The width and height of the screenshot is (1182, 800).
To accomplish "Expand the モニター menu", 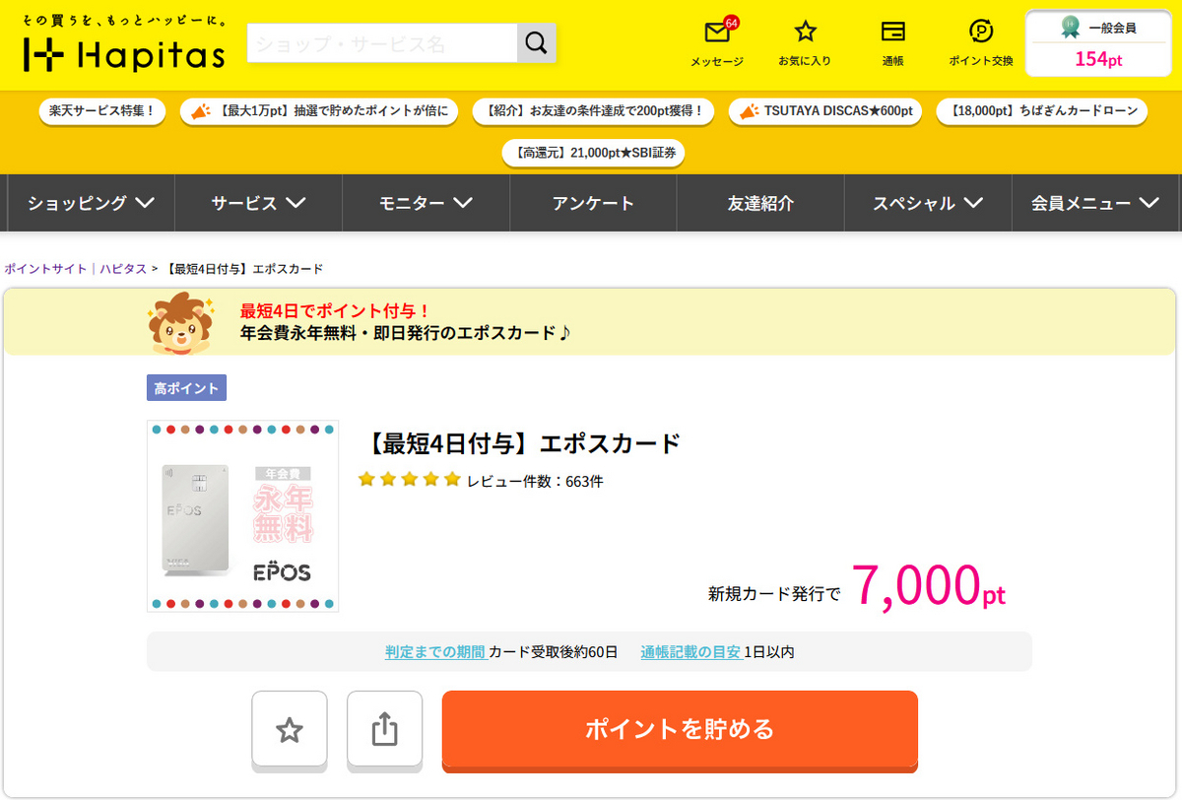I will pyautogui.click(x=426, y=203).
